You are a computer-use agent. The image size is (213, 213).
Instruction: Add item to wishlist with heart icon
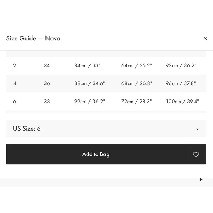click(196, 154)
